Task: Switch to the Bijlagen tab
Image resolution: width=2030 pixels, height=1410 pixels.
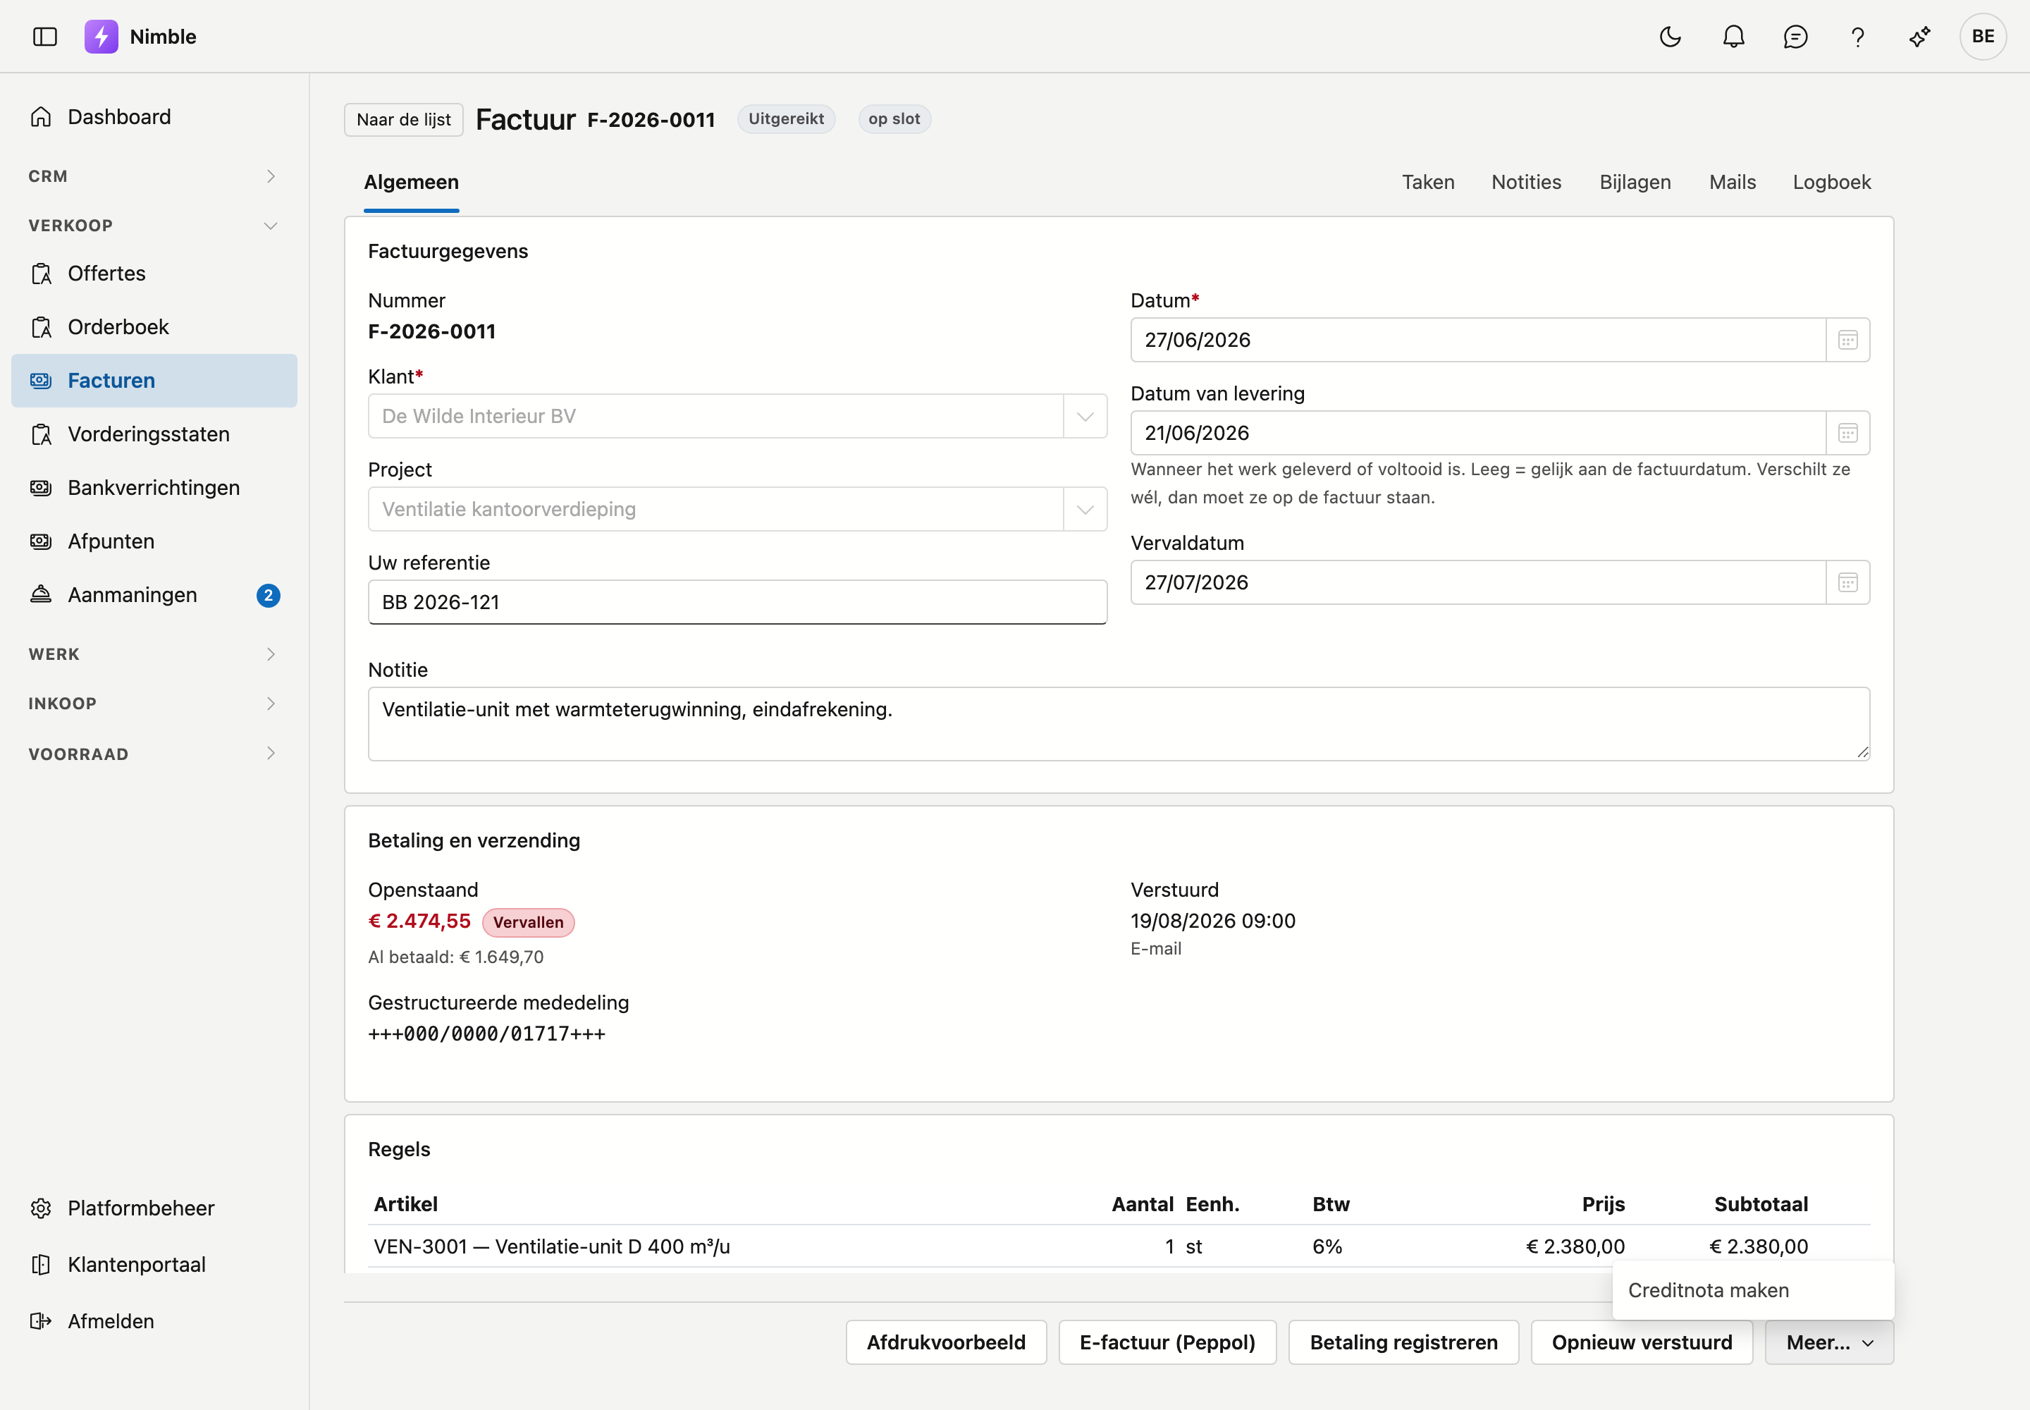Action: point(1635,182)
